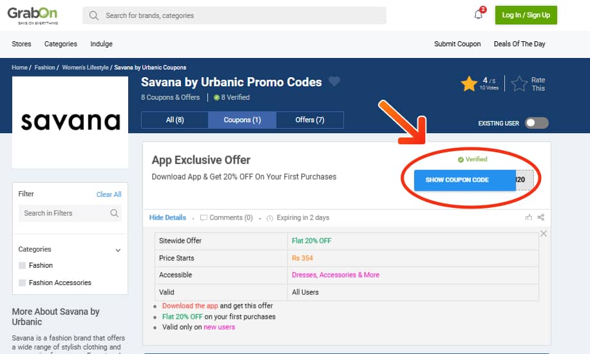
Task: Click Log In / Sign Up button
Action: click(526, 15)
